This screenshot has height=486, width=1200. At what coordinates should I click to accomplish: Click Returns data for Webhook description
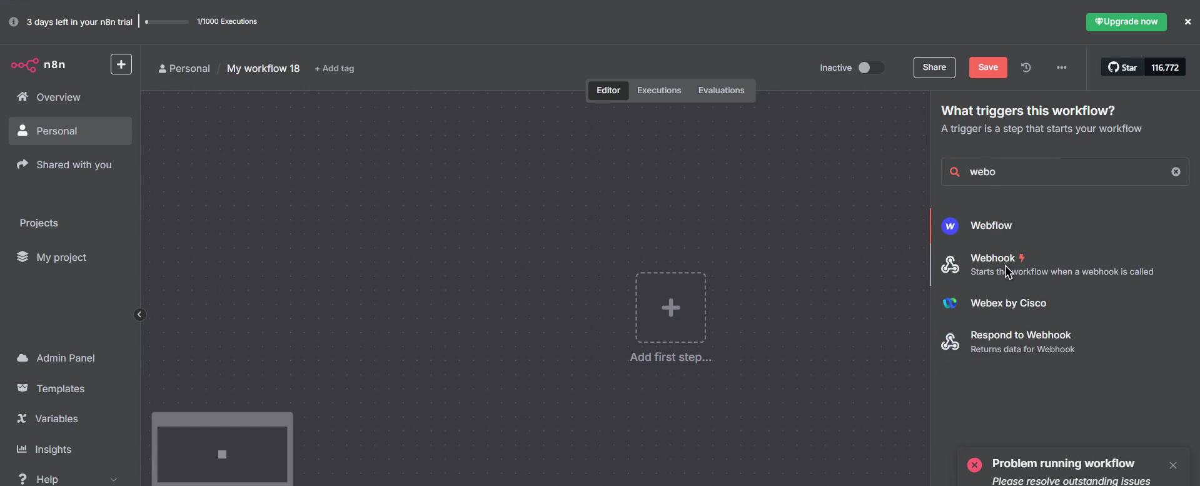[1022, 350]
